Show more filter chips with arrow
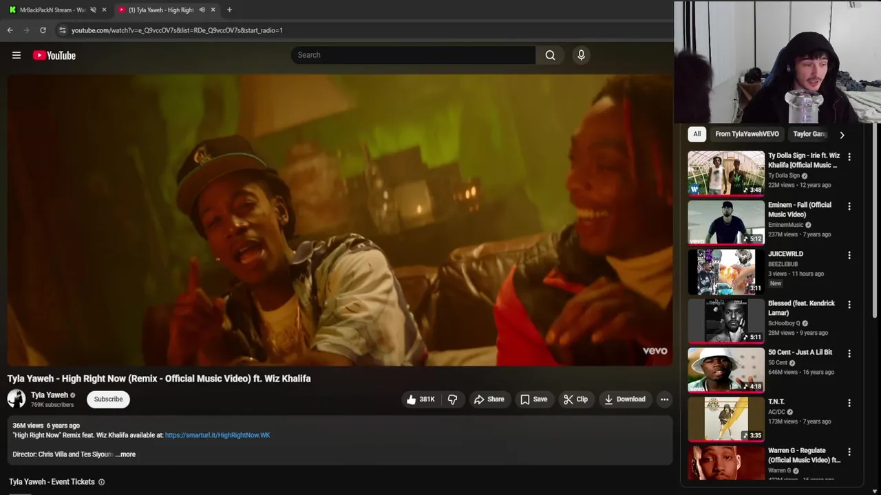The width and height of the screenshot is (881, 495). pos(842,135)
